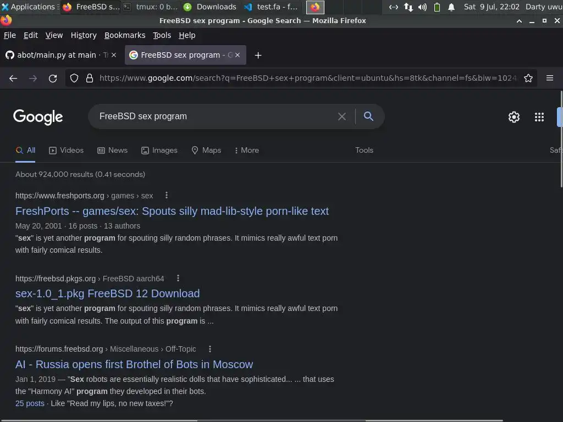563x422 pixels.
Task: Focus the Firefox URL address bar
Action: [308, 78]
